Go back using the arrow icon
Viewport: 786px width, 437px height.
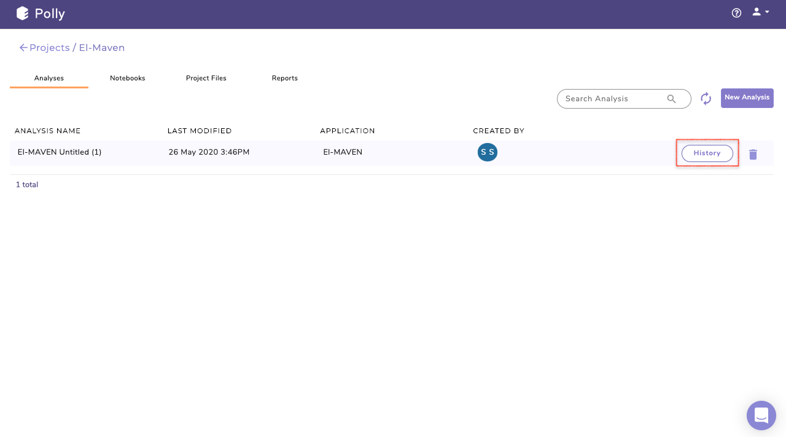click(x=23, y=48)
